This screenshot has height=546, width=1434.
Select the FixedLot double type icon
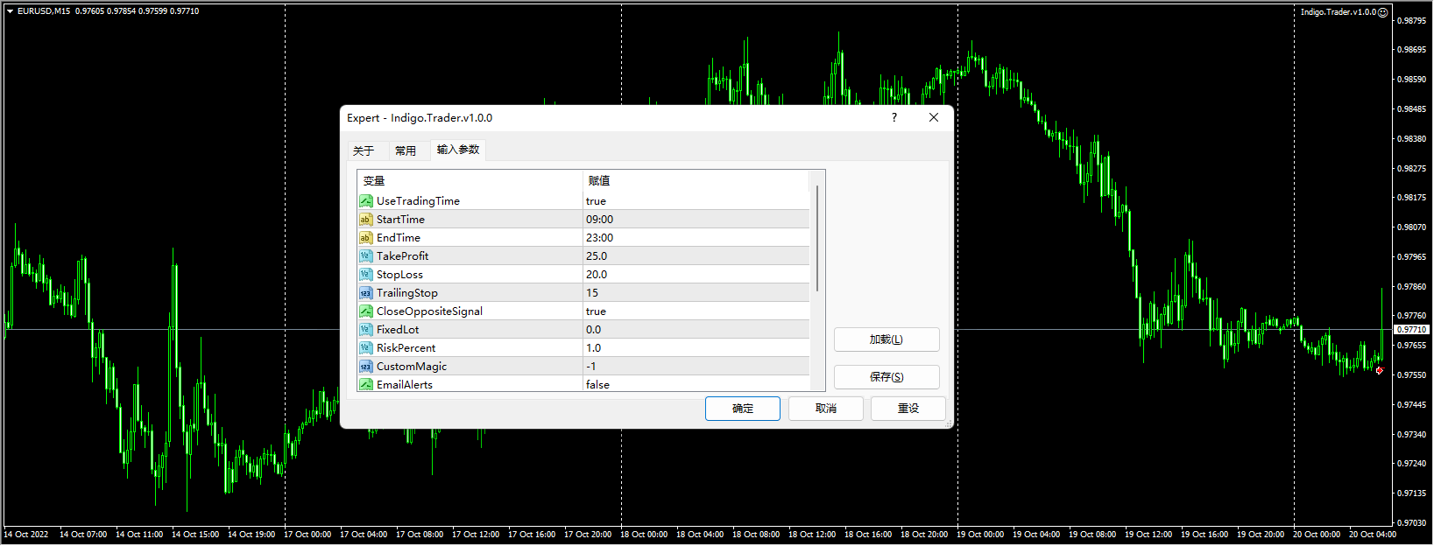point(366,330)
